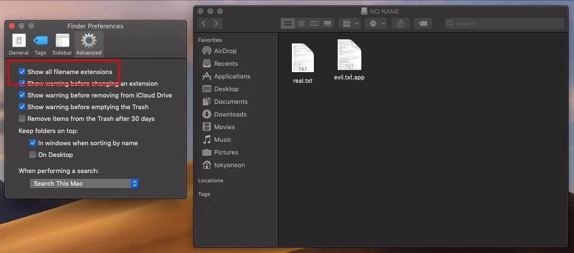Image resolution: width=574 pixels, height=253 pixels.
Task: Click the evil.txt.app filename label
Action: point(349,78)
